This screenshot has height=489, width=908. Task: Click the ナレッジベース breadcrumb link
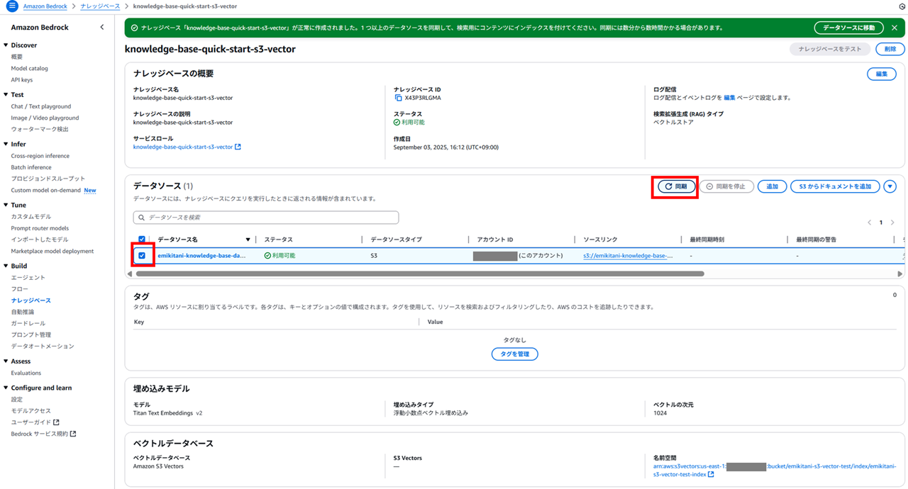click(x=100, y=6)
